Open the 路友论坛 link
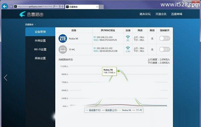The image size is (201, 127). (145, 14)
